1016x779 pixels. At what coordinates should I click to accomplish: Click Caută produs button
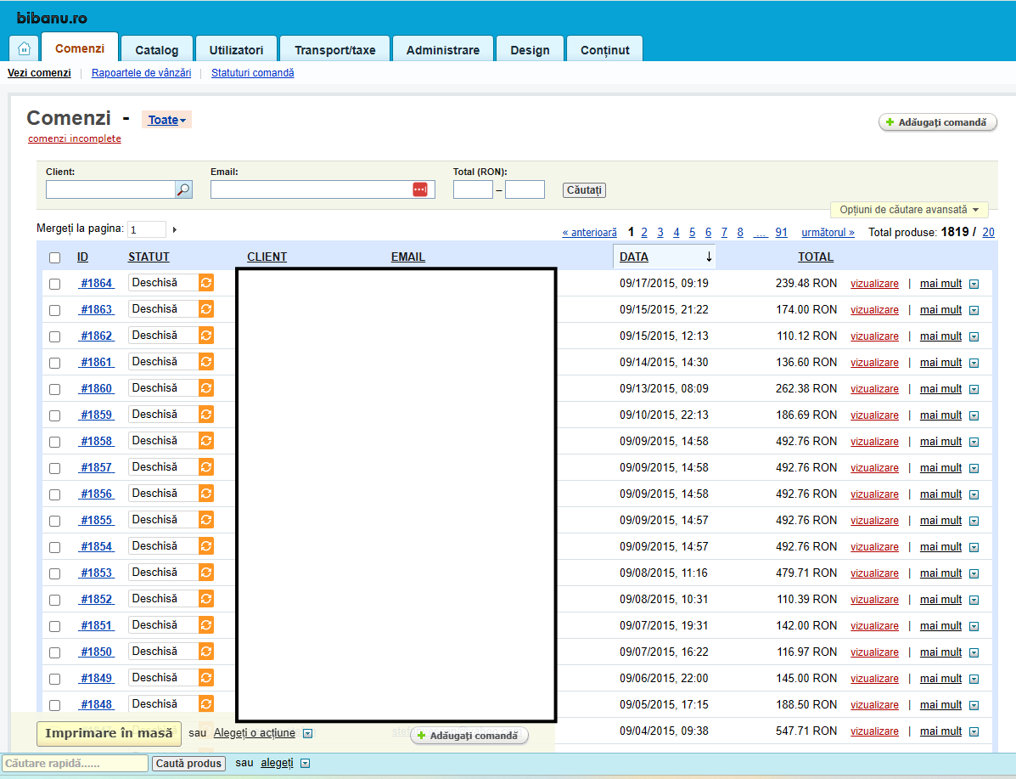[189, 764]
